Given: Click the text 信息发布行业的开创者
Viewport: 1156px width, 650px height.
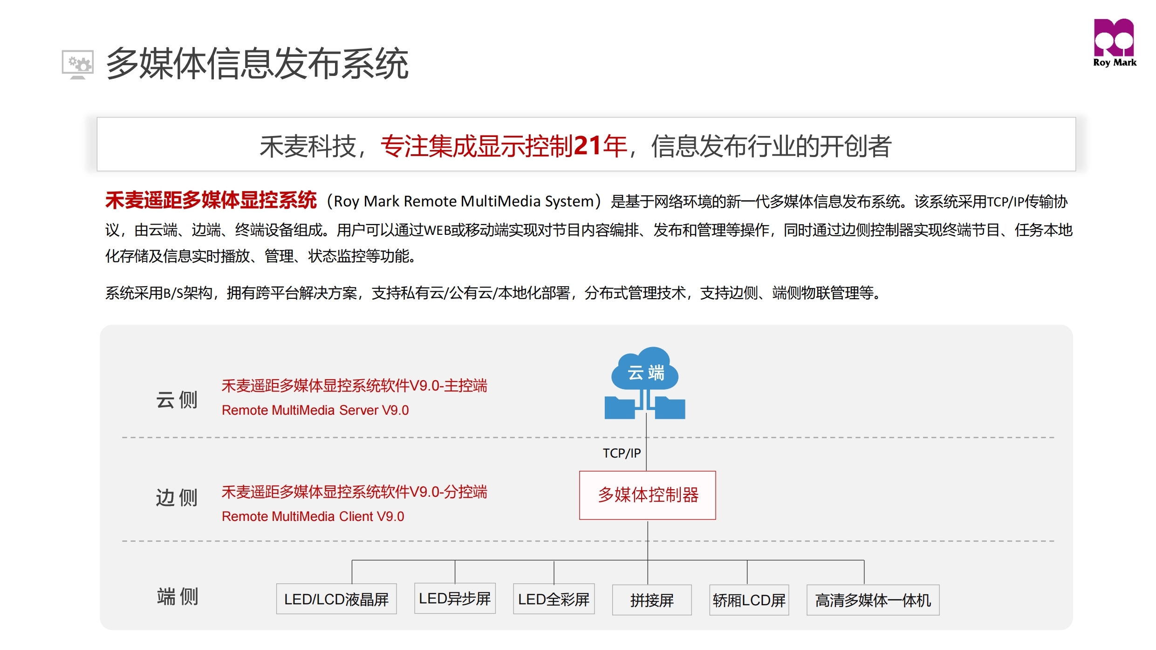Looking at the screenshot, I should (x=771, y=146).
